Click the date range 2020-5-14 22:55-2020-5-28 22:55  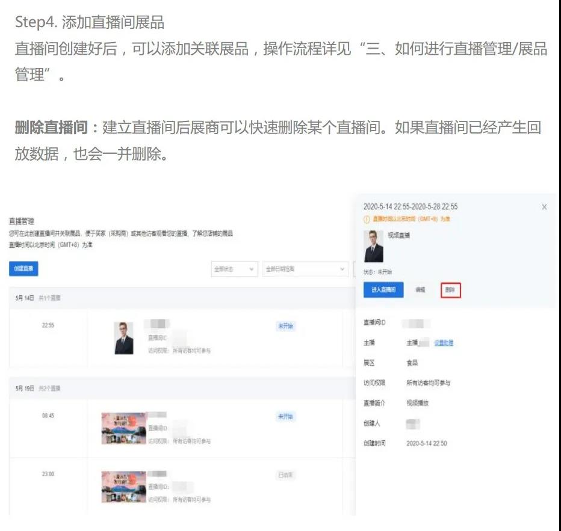(x=411, y=206)
